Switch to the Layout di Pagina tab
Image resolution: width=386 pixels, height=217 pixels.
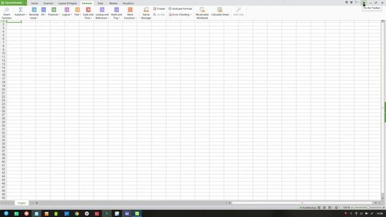coord(68,3)
